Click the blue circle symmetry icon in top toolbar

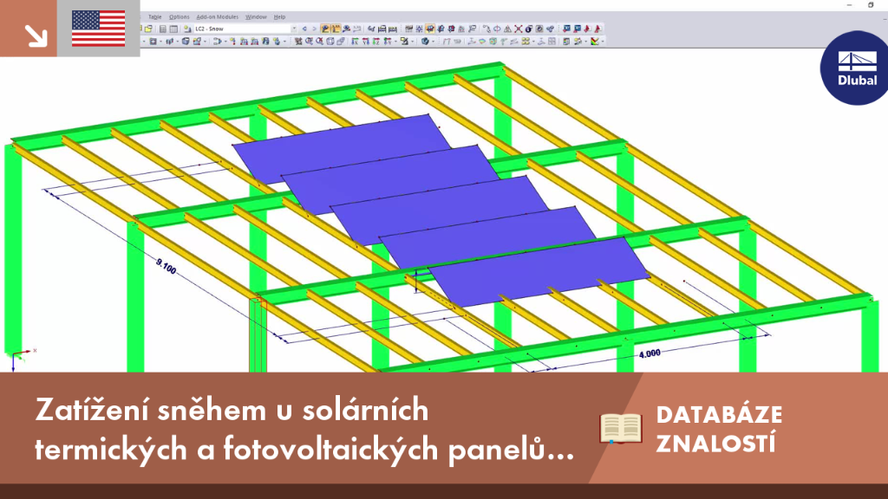pos(497,29)
